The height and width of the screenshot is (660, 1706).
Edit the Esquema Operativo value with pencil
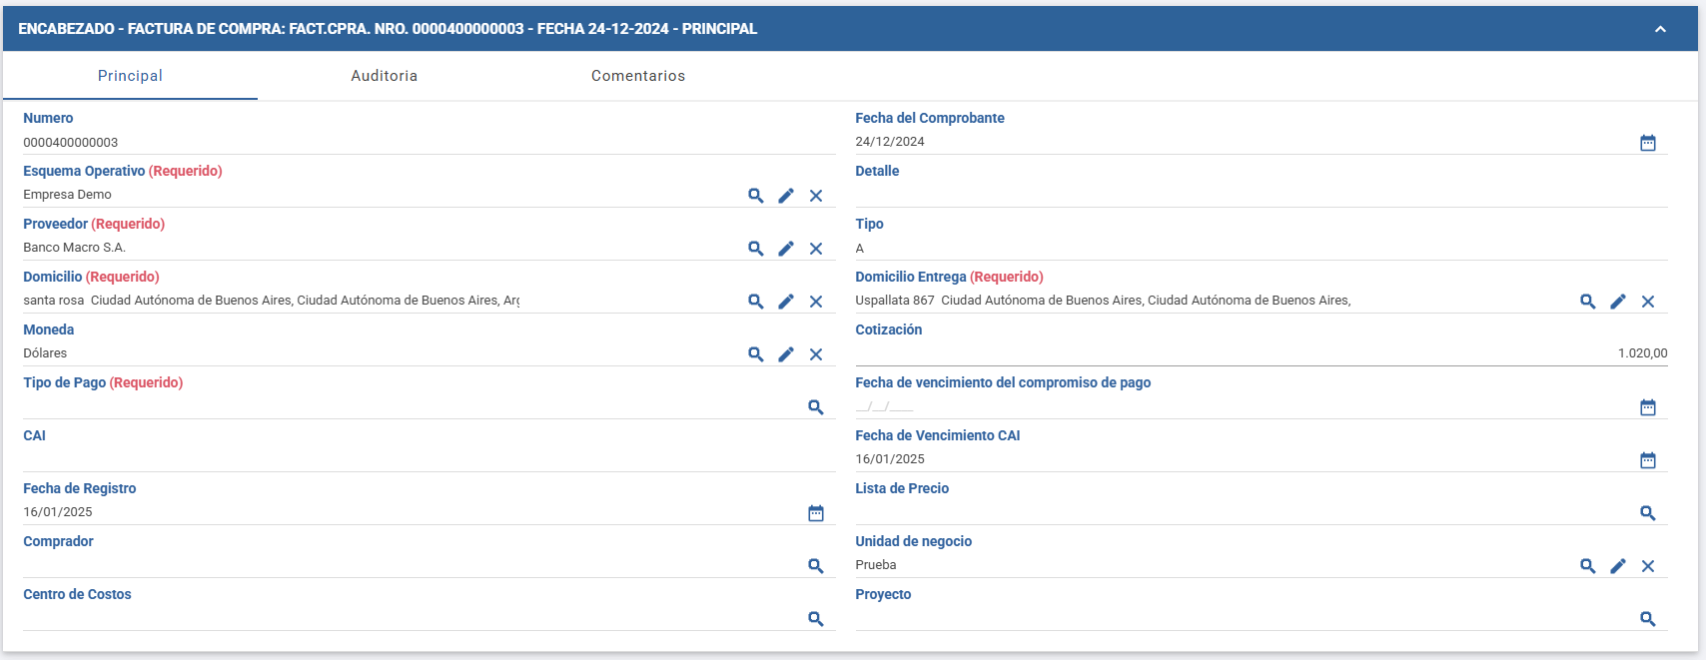click(x=786, y=196)
